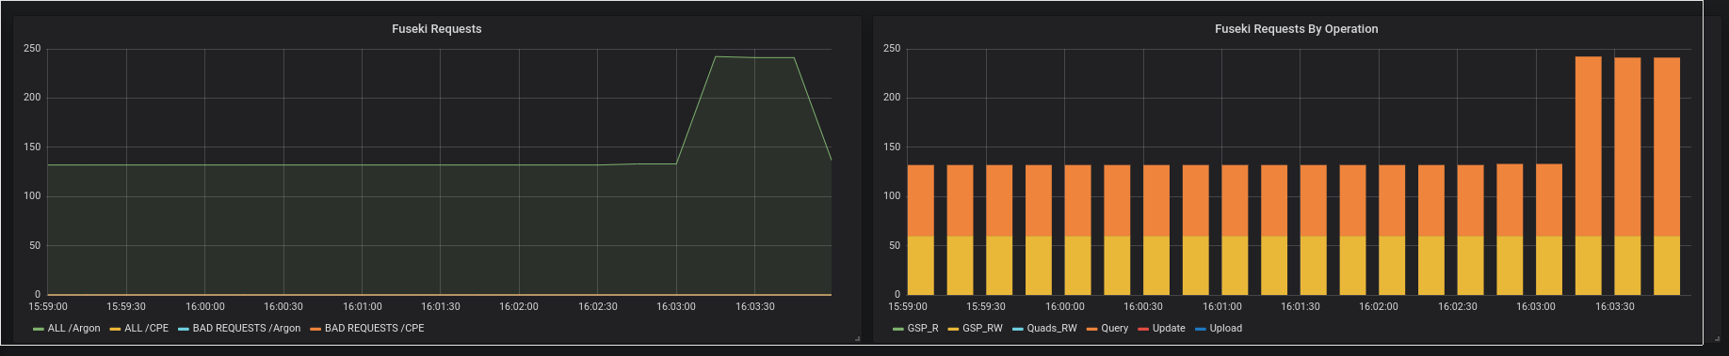Viewport: 1729px width, 356px height.
Task: Toggle the BAD REQUESTS /Argon legend series
Action: tap(247, 329)
